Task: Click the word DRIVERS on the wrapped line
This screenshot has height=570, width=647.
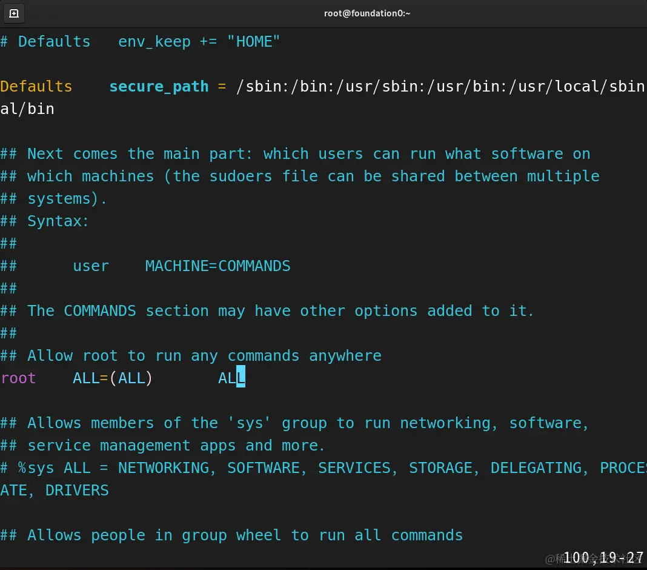Action: pyautogui.click(x=77, y=491)
